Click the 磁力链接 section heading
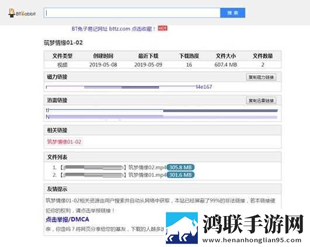 [x=57, y=77]
